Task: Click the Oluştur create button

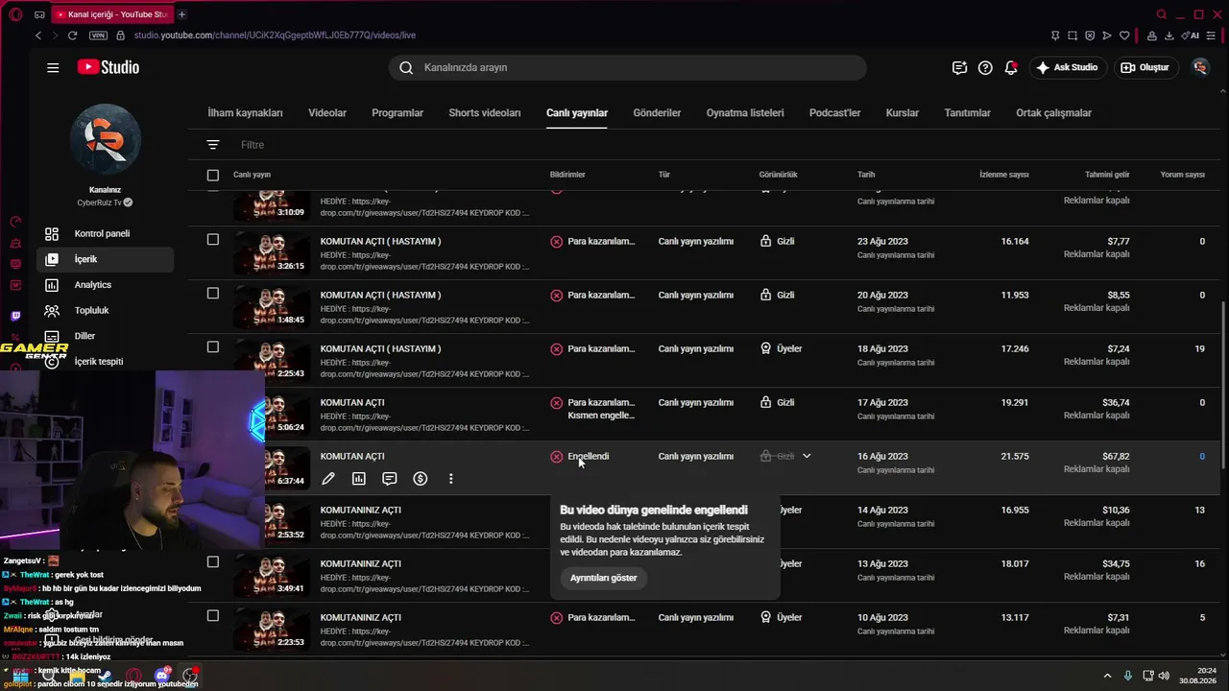Action: [x=1145, y=67]
